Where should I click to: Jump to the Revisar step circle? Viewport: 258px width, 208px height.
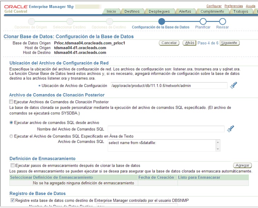[x=222, y=22]
